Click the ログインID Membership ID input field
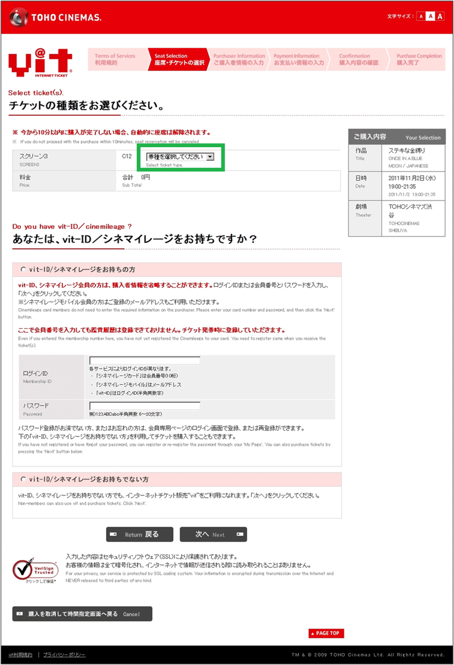 pyautogui.click(x=144, y=360)
